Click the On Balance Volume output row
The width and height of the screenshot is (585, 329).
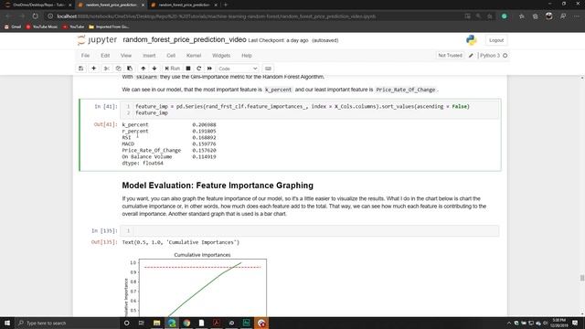pos(169,156)
